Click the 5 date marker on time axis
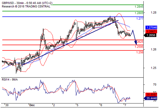 (77, 105)
